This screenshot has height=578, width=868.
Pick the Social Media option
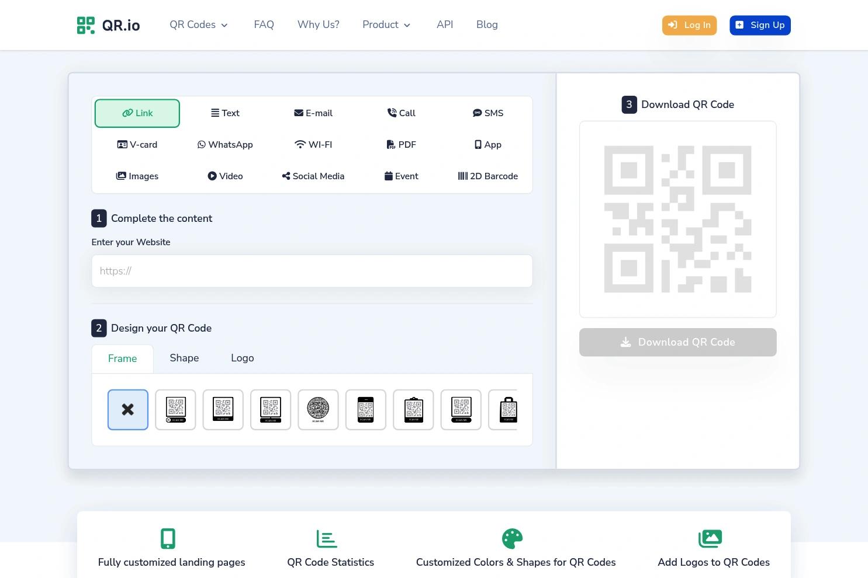click(313, 176)
